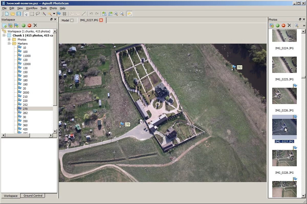
Task: Switch to the Ground Control tab
Action: coord(33,196)
